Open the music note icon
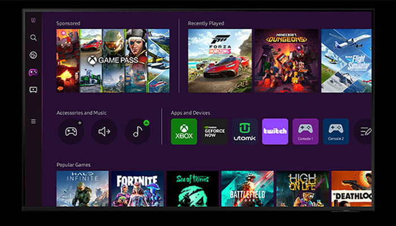The image size is (396, 226). [137, 132]
